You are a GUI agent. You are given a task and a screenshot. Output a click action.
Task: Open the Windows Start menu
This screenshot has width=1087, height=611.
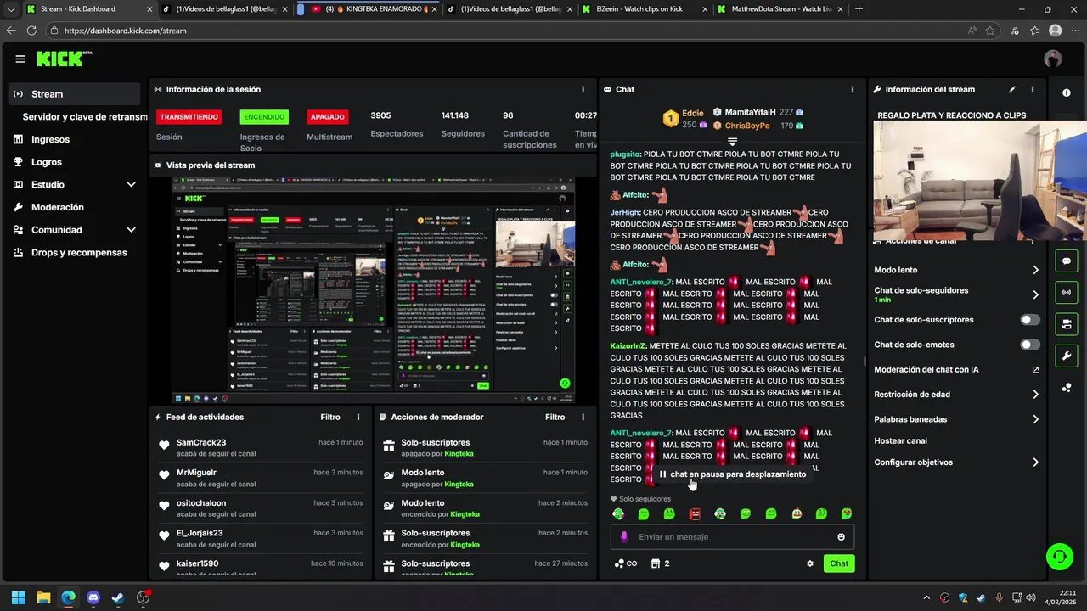18,597
